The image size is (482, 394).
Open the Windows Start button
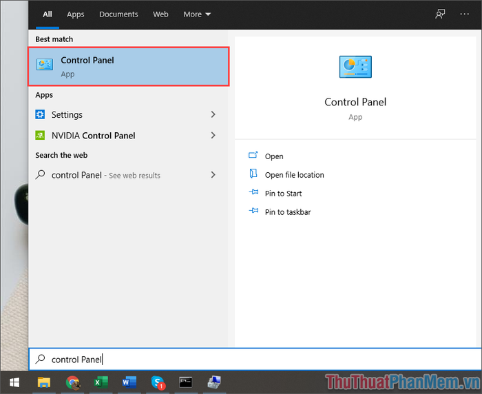point(14,382)
